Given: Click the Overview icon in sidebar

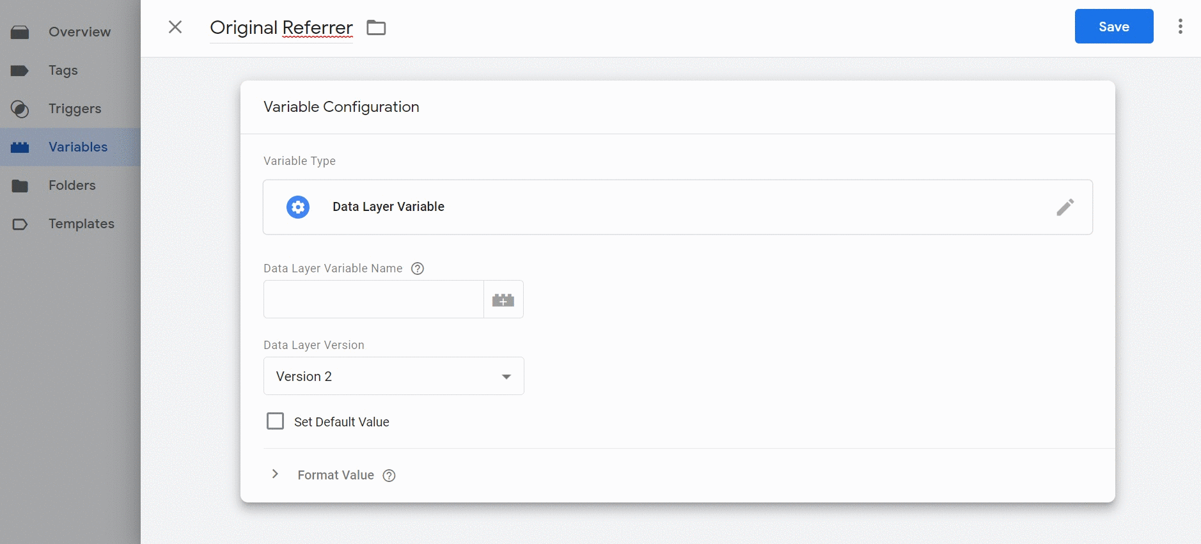Looking at the screenshot, I should 20,32.
